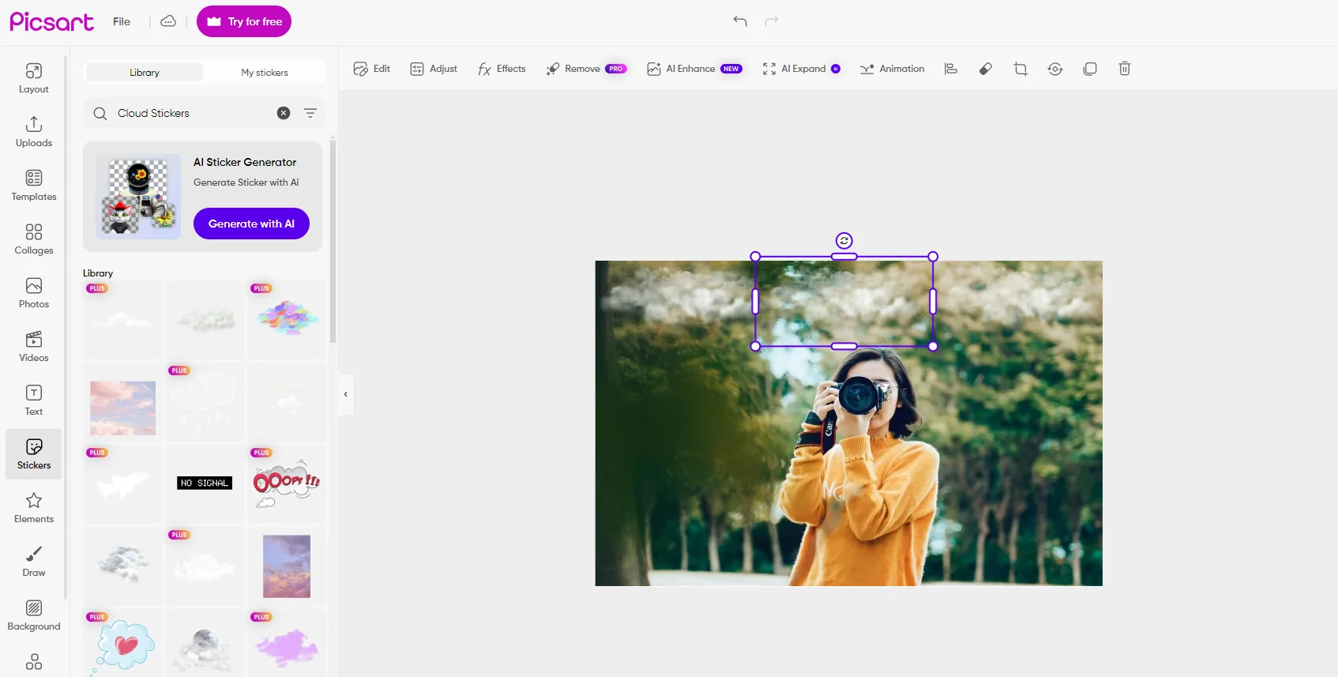Open the Adjust tool
The height and width of the screenshot is (677, 1338).
point(434,69)
